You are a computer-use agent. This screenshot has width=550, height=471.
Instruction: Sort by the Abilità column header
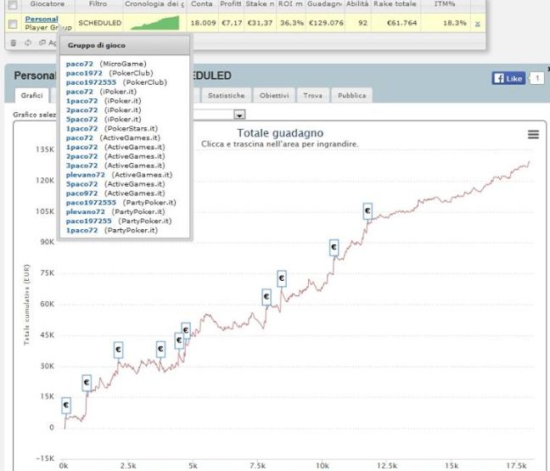pyautogui.click(x=357, y=4)
